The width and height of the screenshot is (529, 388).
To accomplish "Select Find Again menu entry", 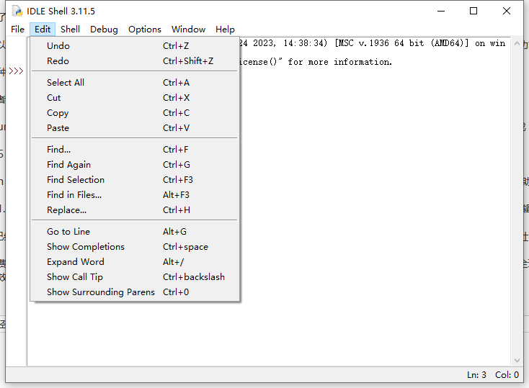I will click(x=135, y=165).
